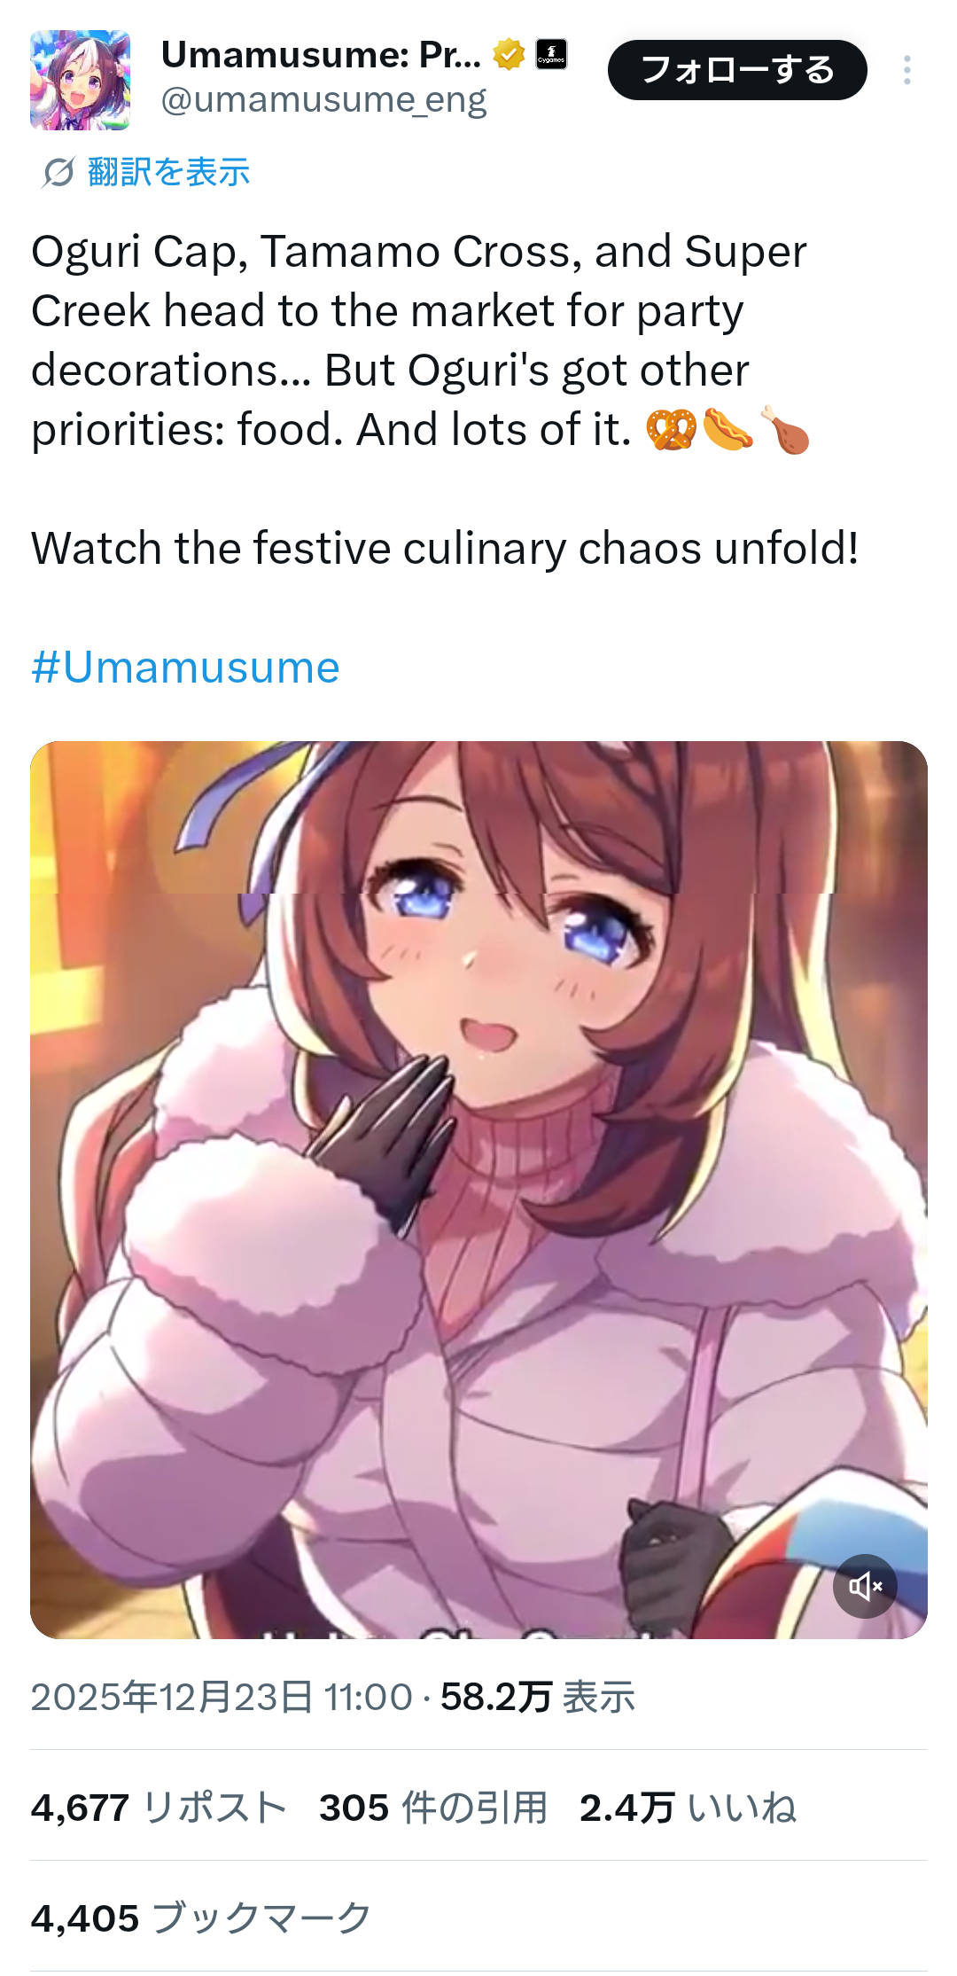This screenshot has height=1976, width=957.
Task: Open the three-dot more options menu
Action: [906, 70]
